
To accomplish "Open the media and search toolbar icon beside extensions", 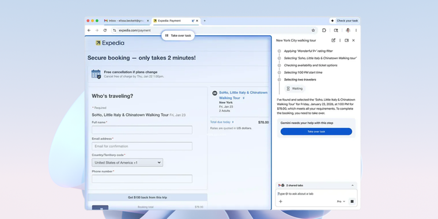I will [336, 30].
